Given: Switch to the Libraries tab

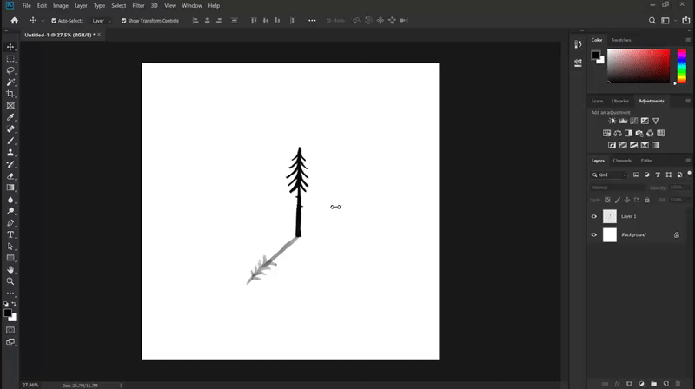Looking at the screenshot, I should click(x=619, y=101).
